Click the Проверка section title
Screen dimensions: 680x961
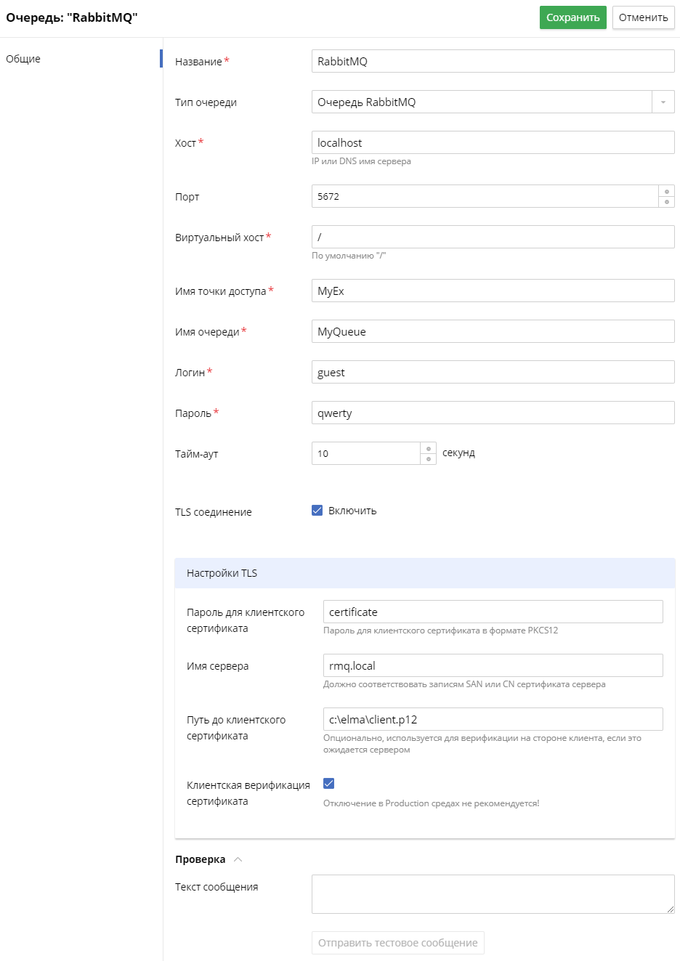(201, 859)
